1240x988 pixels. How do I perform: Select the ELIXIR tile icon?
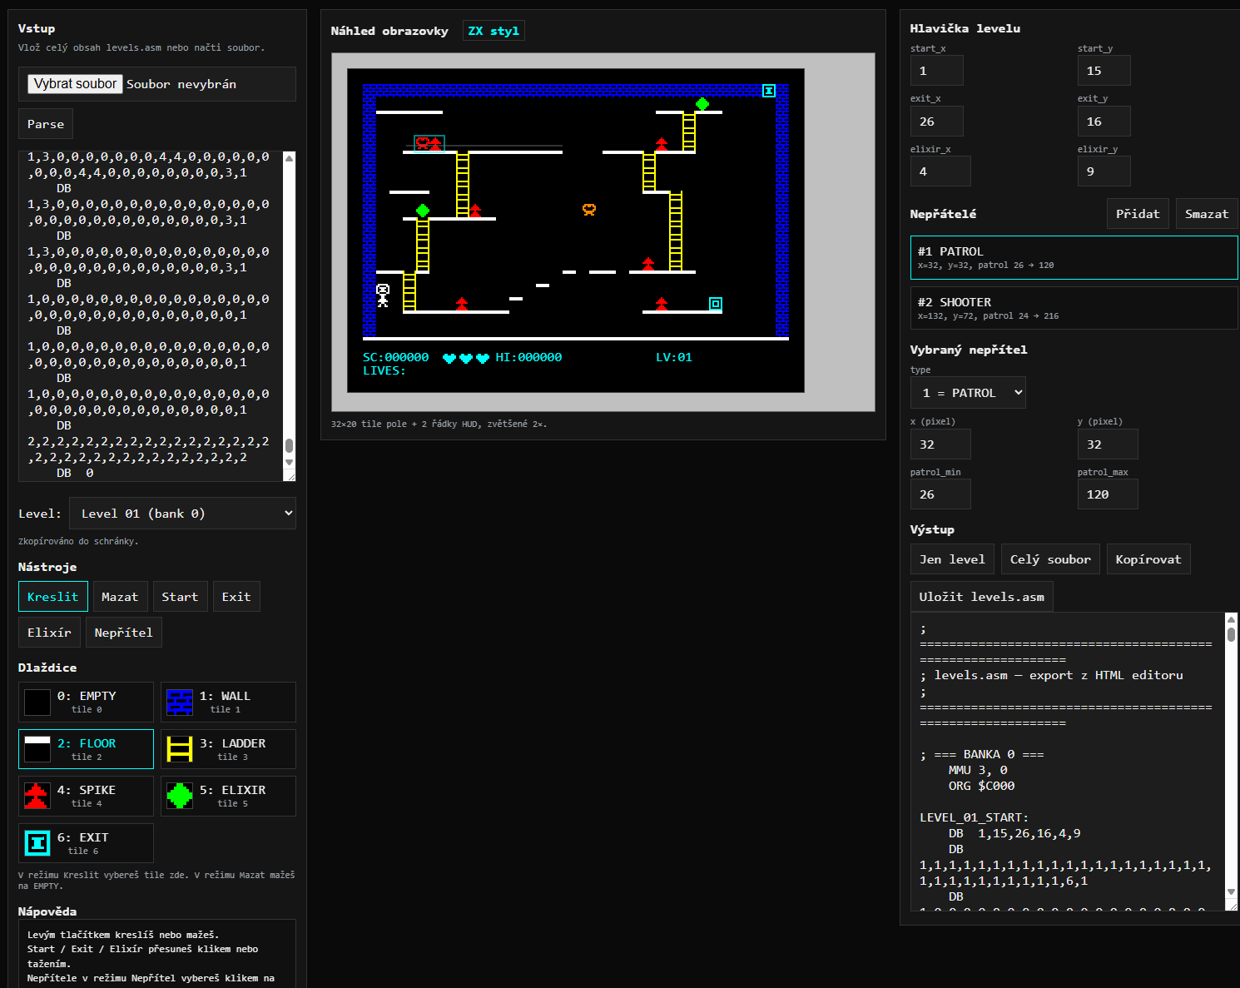[180, 797]
